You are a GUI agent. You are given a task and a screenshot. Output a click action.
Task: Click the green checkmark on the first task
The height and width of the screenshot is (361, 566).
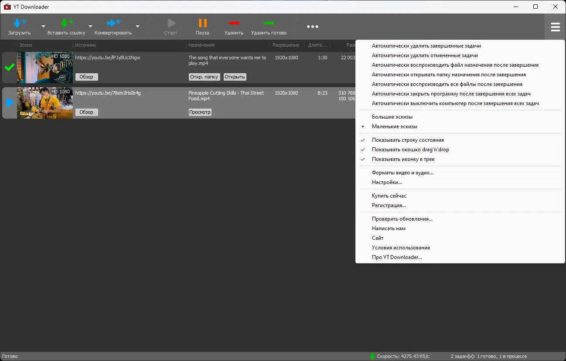pos(10,67)
